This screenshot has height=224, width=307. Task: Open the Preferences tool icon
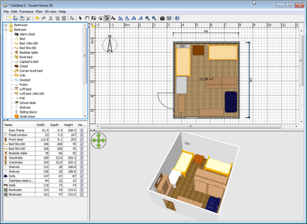[28, 18]
